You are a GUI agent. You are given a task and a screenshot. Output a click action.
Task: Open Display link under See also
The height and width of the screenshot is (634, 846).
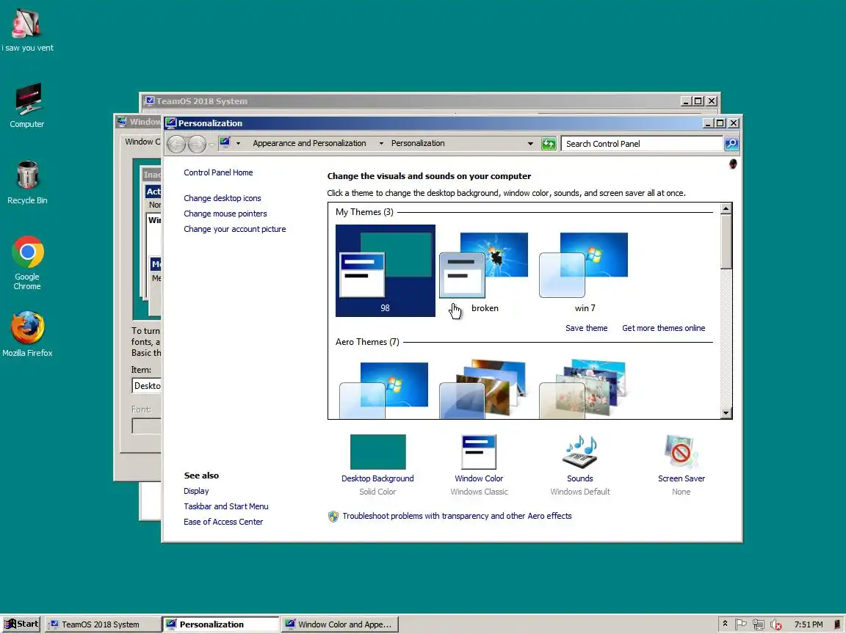tap(196, 491)
